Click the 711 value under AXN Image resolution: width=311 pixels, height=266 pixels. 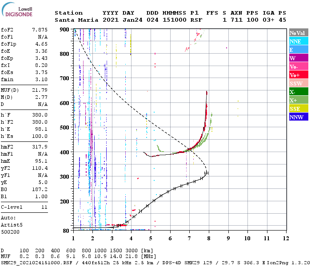236,20
